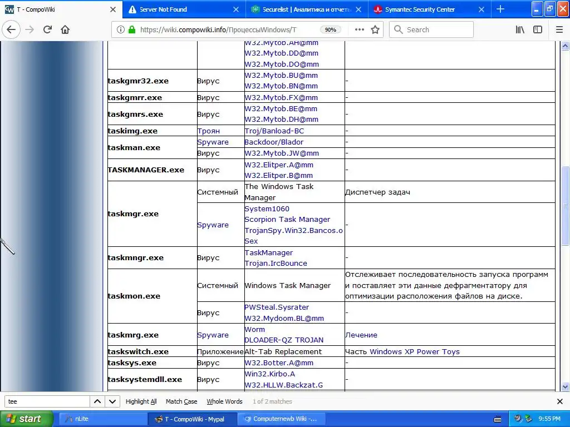Open the PWSteal.Sysrater link
The width and height of the screenshot is (570, 427).
point(277,307)
